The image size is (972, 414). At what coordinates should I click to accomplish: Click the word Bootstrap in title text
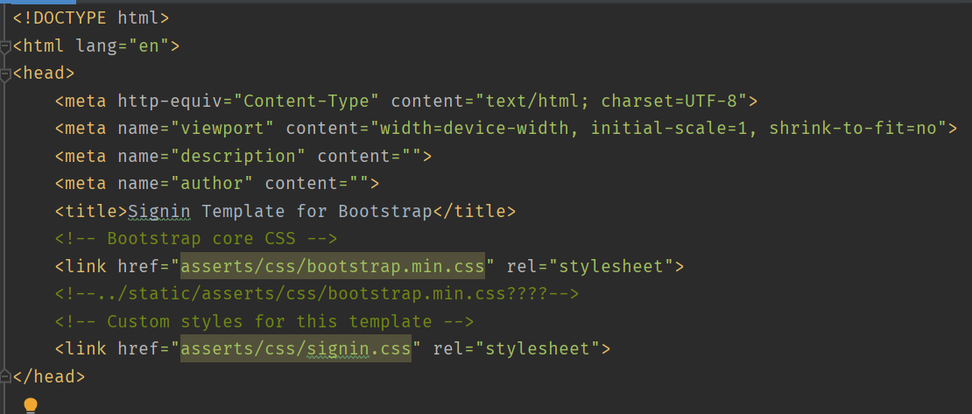[x=385, y=211]
